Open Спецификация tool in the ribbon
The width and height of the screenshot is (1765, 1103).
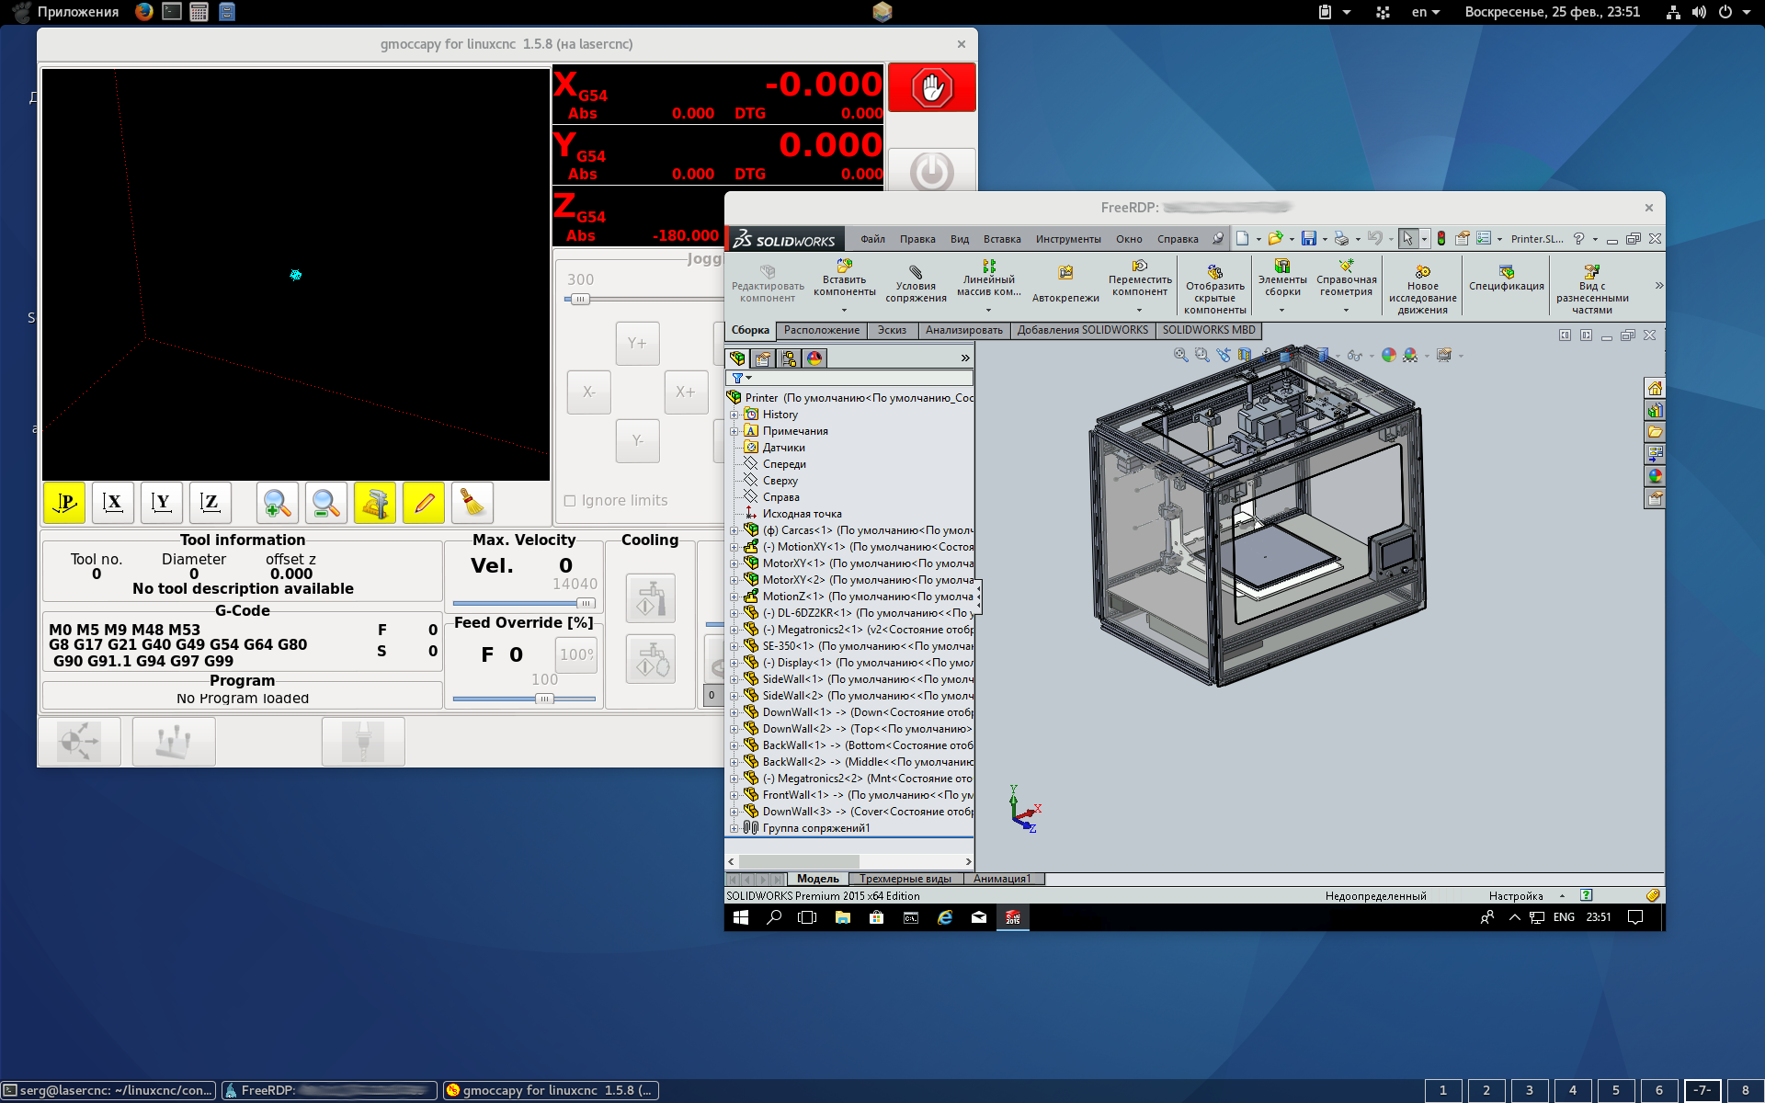tap(1506, 279)
